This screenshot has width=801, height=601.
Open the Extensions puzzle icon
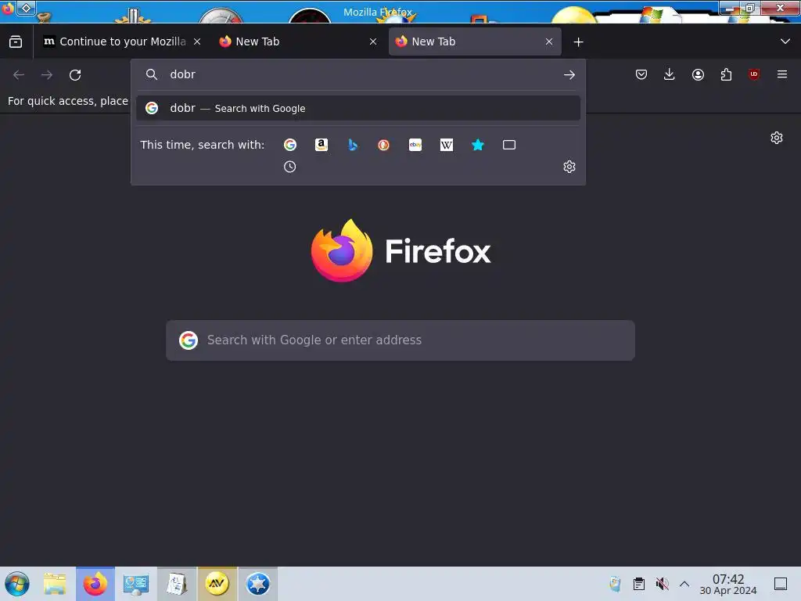tap(726, 74)
